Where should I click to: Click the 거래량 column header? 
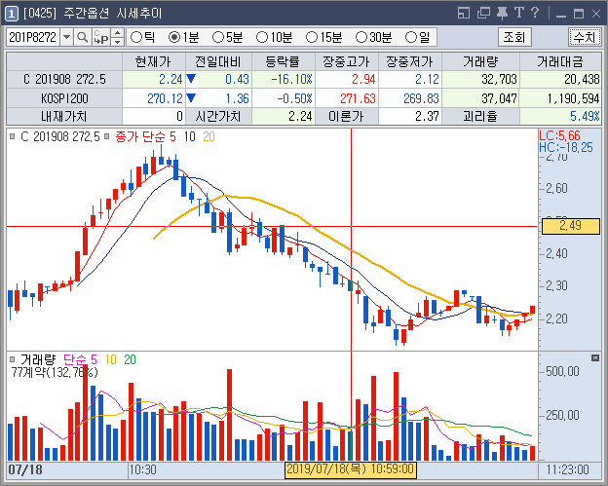pyautogui.click(x=480, y=61)
